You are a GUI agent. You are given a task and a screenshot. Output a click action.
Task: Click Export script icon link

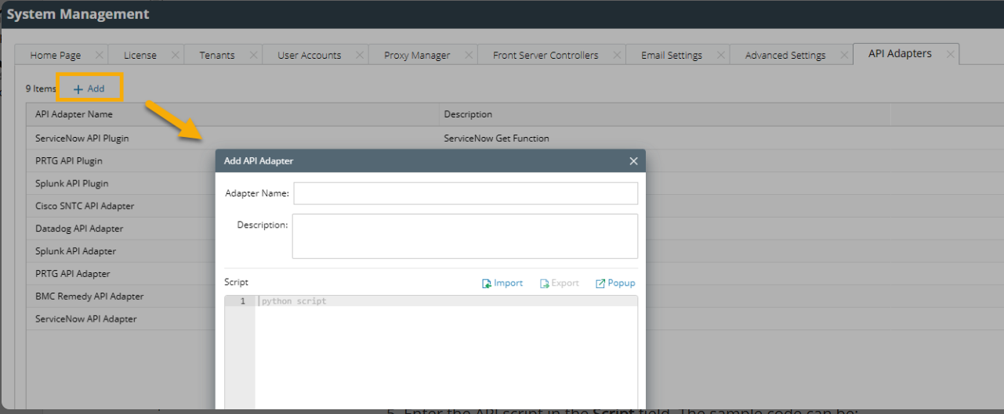[560, 283]
